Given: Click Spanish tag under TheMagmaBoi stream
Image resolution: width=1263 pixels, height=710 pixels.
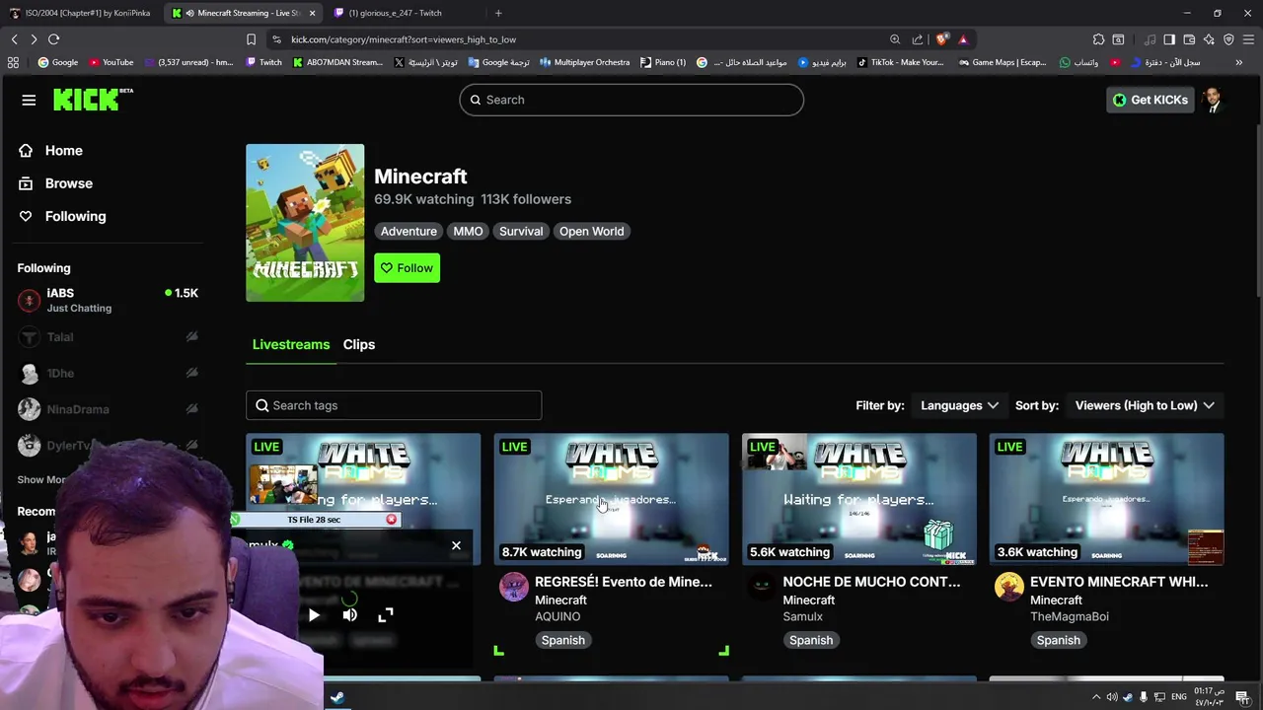Looking at the screenshot, I should 1059,640.
